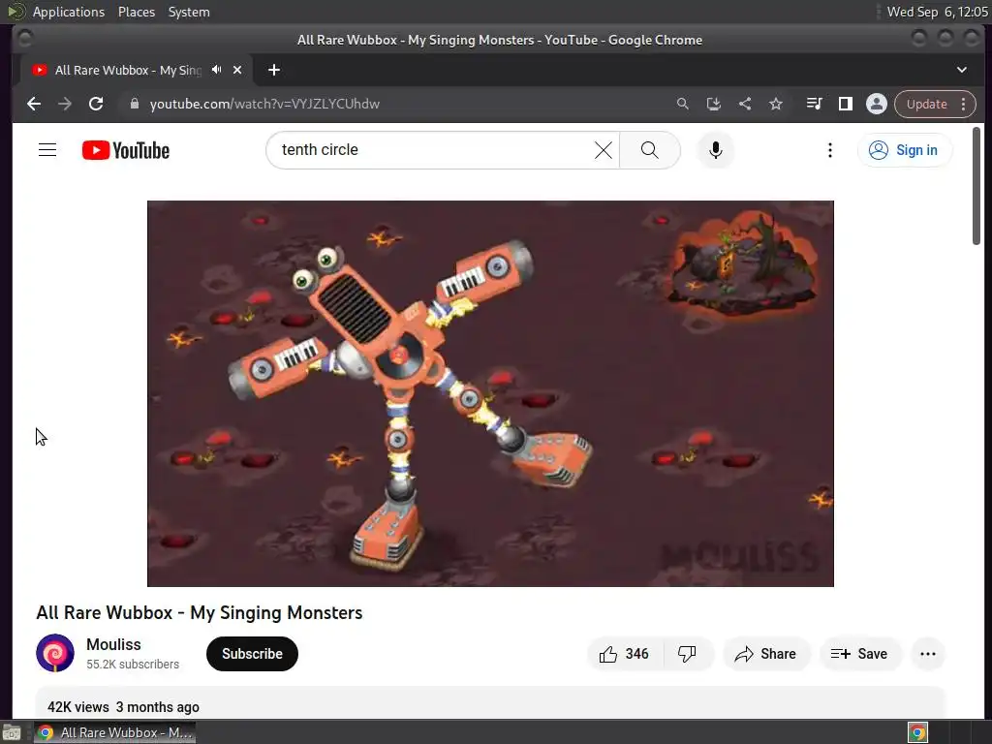This screenshot has width=992, height=744.
Task: Toggle Chrome side panel icon
Action: 845,104
